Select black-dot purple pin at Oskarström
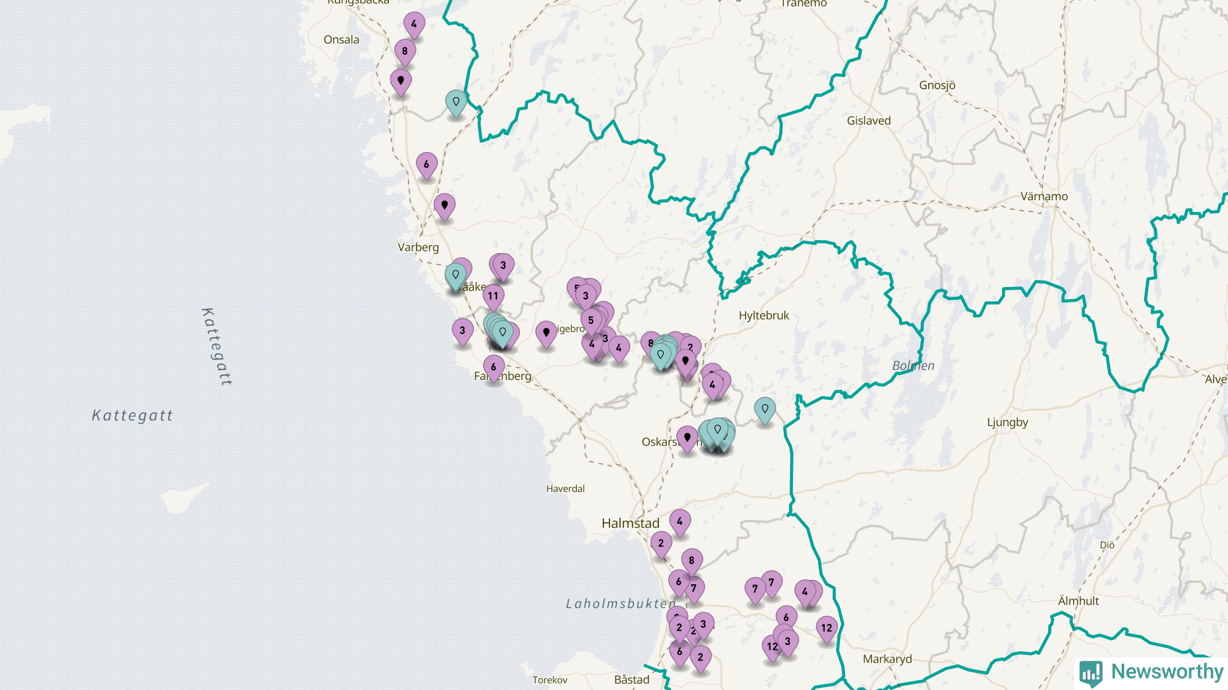This screenshot has height=690, width=1228. click(x=687, y=439)
